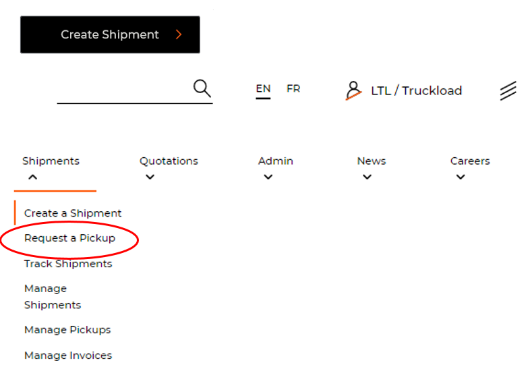Screen dimensions: 528x365
Task: Expand the Quotations dropdown chevron
Action: click(x=150, y=177)
